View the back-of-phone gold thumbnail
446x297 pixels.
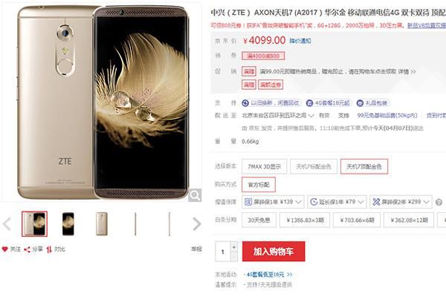tap(102, 224)
